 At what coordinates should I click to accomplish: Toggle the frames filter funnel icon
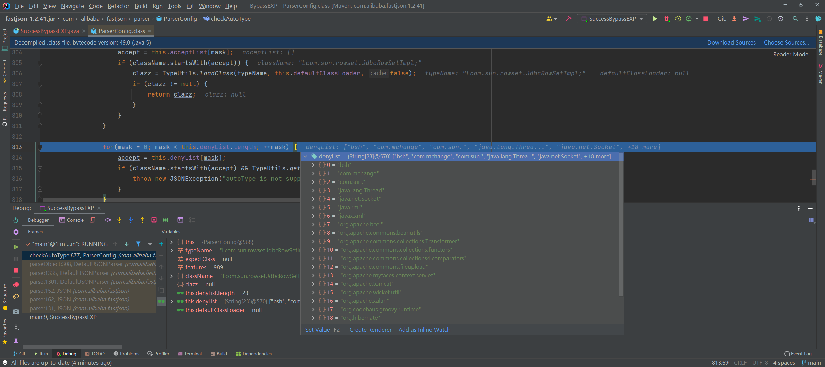coord(138,244)
